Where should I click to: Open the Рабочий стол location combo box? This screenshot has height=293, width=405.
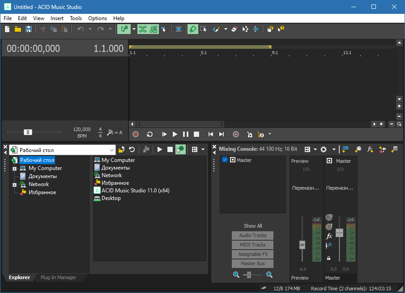tap(62, 150)
